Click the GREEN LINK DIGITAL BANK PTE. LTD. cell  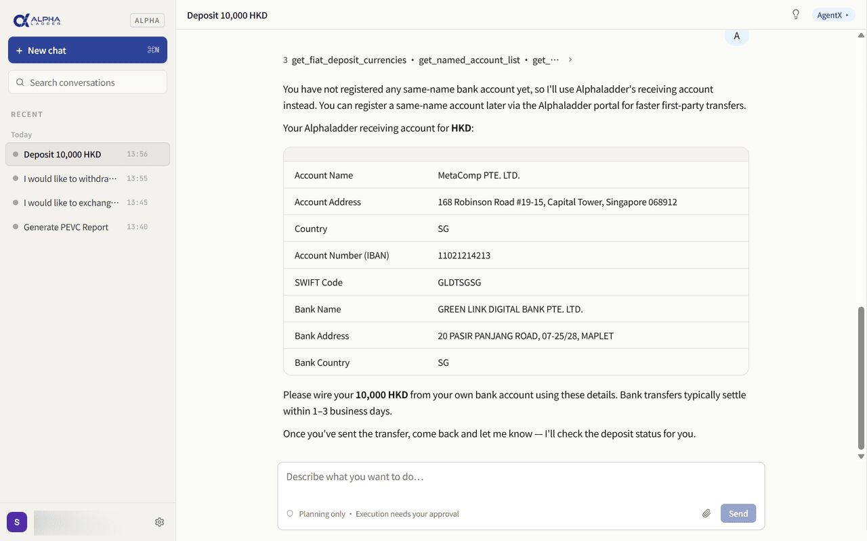pyautogui.click(x=510, y=309)
